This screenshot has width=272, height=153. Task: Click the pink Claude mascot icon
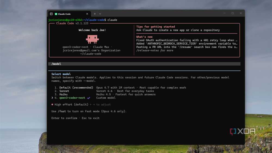(x=92, y=39)
